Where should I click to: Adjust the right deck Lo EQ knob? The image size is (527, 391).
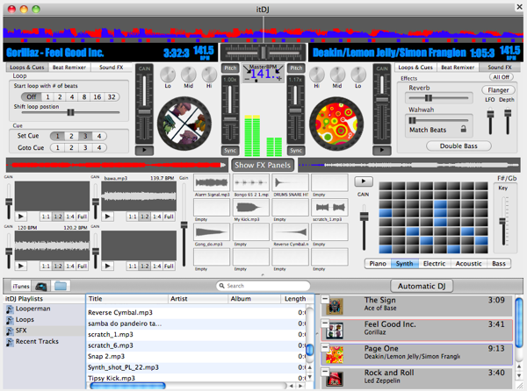[358, 75]
